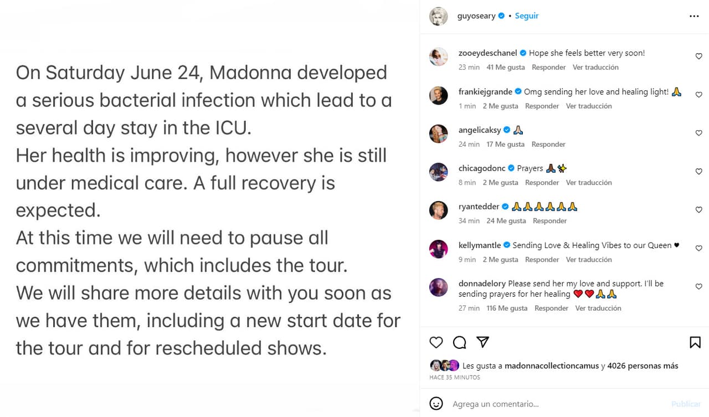Expand Ver traducción under kellymantle's comment

tap(589, 259)
